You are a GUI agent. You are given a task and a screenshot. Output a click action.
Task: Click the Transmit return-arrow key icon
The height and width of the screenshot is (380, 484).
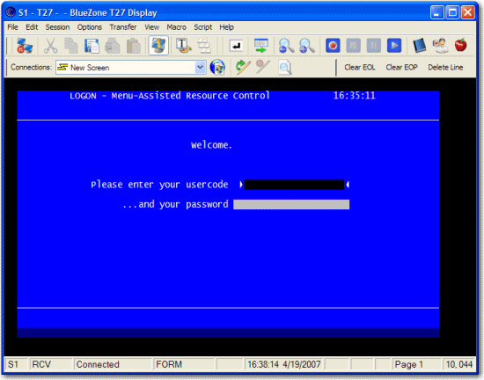[x=236, y=46]
